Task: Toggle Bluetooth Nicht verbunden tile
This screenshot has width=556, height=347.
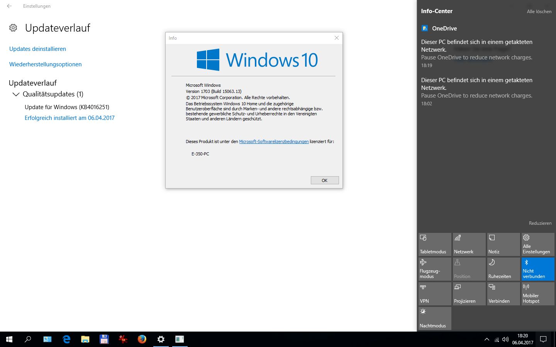Action: click(538, 269)
